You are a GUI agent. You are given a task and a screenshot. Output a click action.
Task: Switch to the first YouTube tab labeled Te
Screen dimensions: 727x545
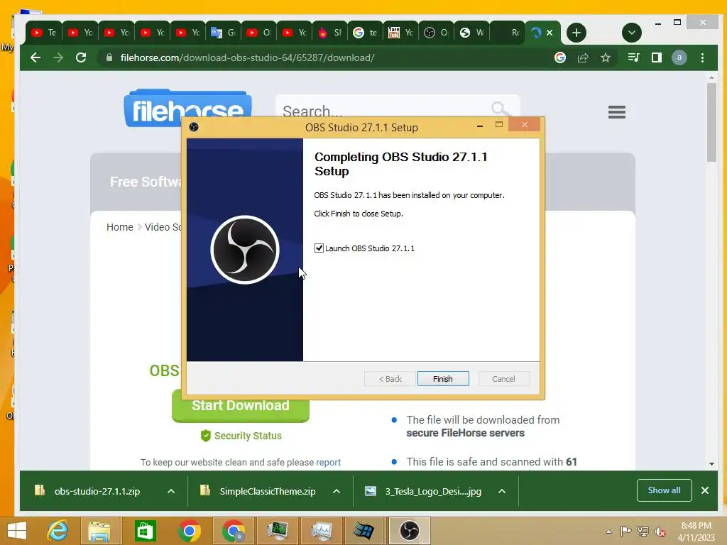point(43,33)
